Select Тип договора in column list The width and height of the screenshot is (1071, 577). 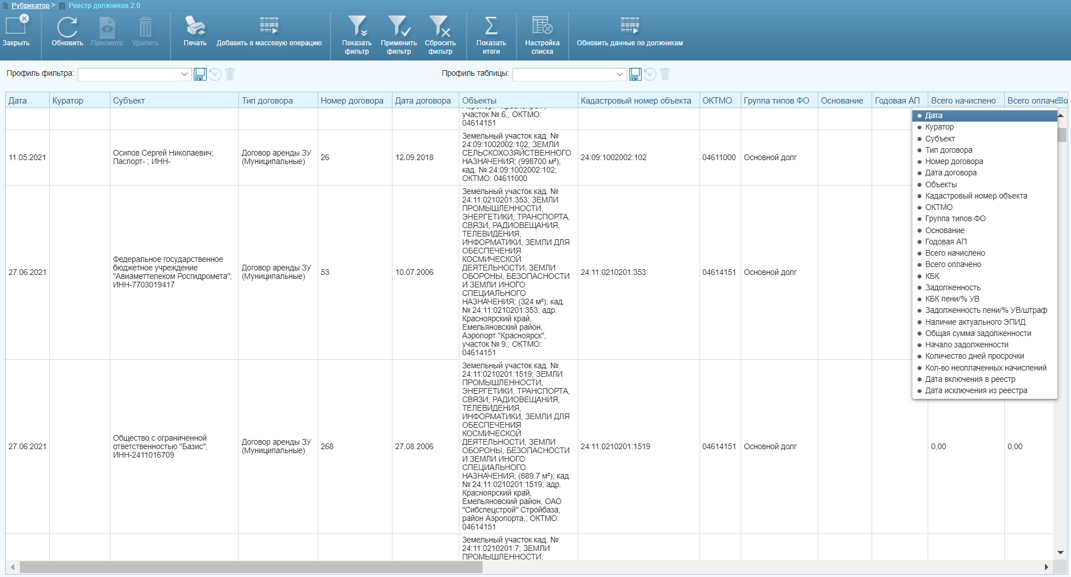point(985,150)
